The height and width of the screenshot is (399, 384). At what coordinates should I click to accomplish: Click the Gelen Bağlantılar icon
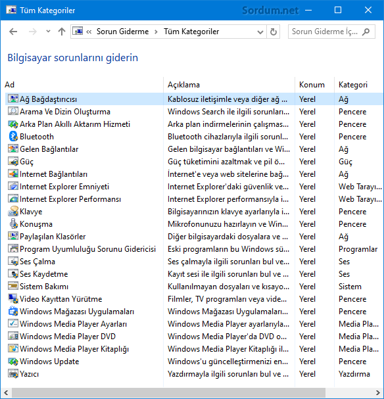point(13,149)
